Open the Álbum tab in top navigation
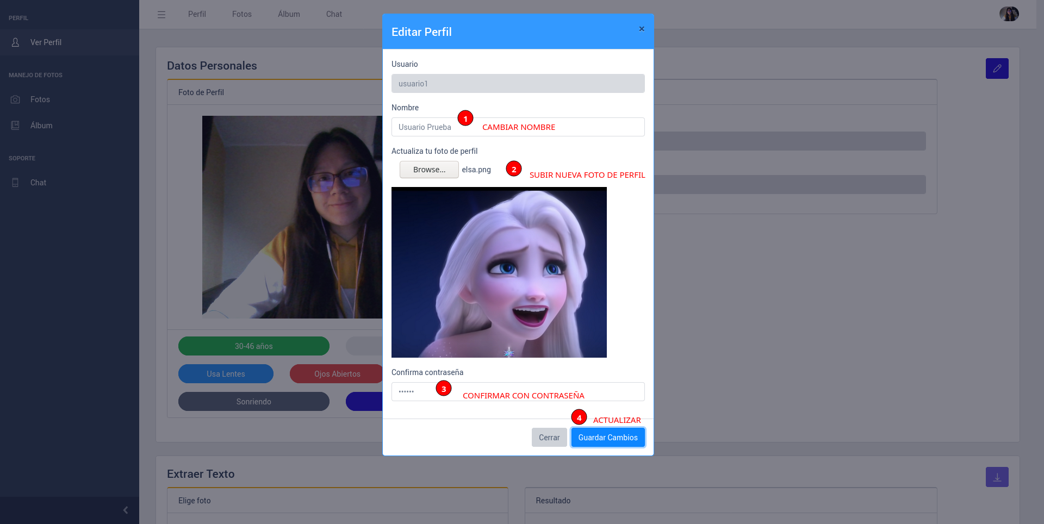1044x524 pixels. click(x=289, y=14)
